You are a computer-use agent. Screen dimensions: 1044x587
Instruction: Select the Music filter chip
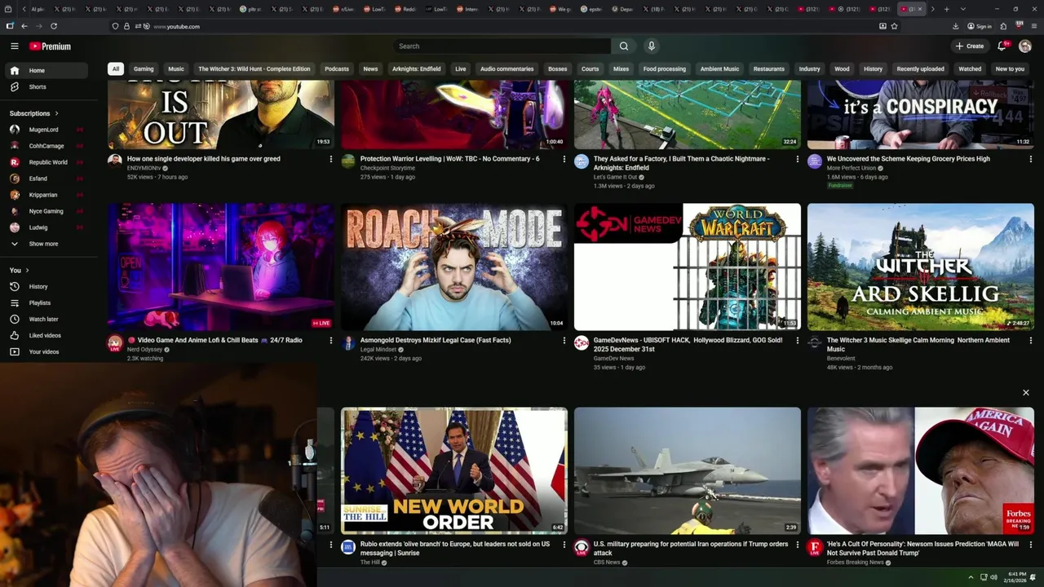click(176, 69)
